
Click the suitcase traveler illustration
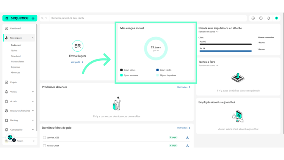(117, 103)
